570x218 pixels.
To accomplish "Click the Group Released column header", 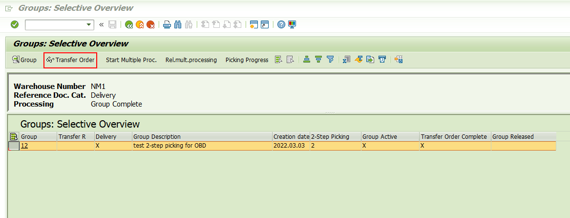I will [x=524, y=137].
